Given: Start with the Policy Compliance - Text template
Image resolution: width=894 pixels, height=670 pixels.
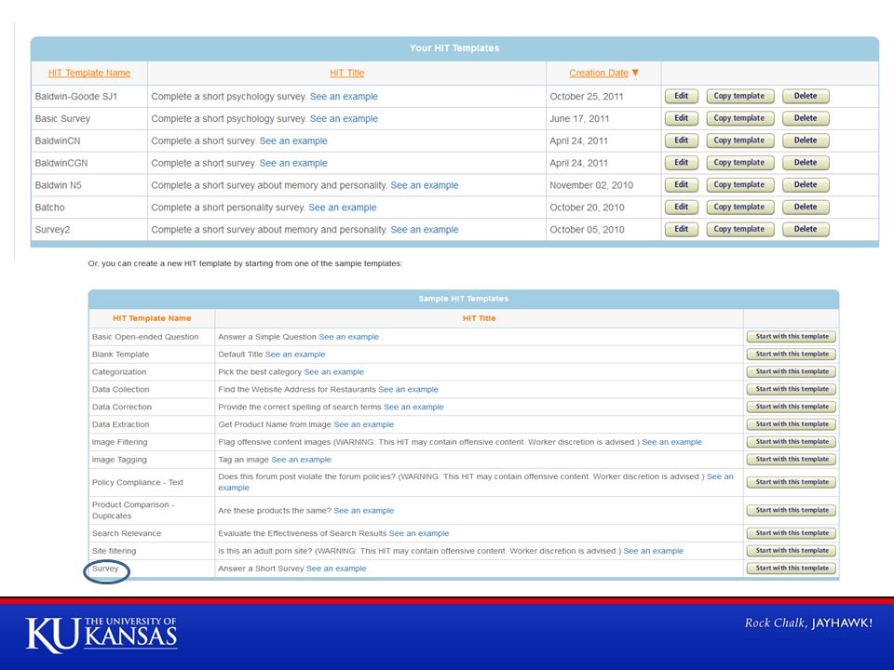Looking at the screenshot, I should pyautogui.click(x=792, y=483).
